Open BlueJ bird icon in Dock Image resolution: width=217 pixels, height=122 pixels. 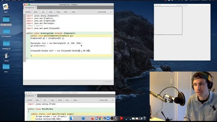point(104,118)
